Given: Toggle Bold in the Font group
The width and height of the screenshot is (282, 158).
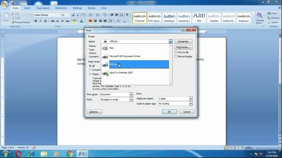Looking at the screenshot, I should [36, 21].
